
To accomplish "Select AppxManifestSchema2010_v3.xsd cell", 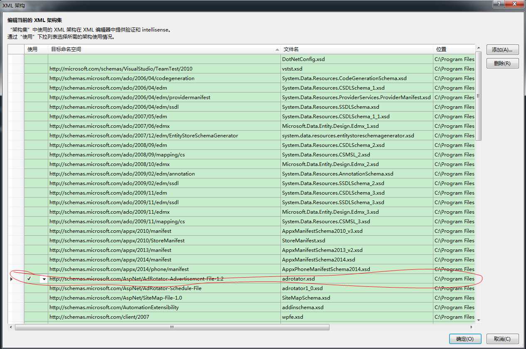I will [357, 231].
